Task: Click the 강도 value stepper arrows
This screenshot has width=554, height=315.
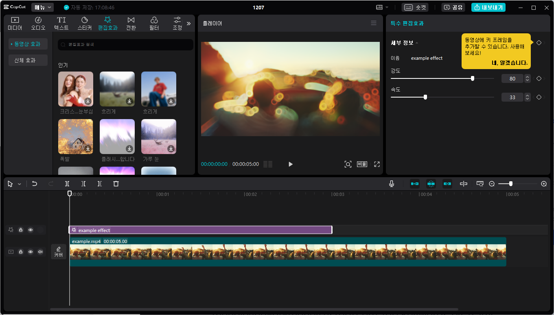Action: point(528,78)
